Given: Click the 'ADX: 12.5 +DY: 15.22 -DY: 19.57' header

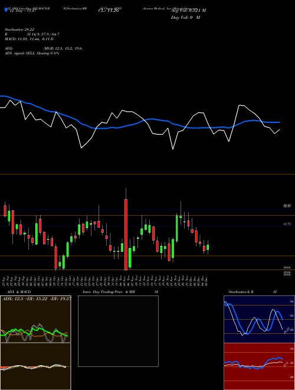Looking at the screenshot, I should tap(37, 299).
